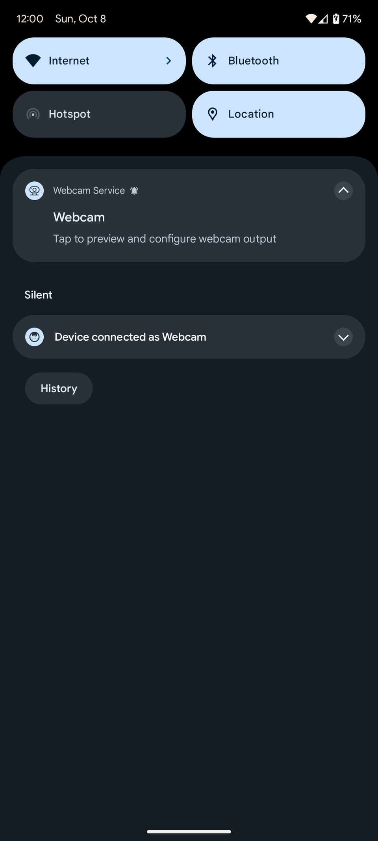Tap the Webcam Service app icon
Image resolution: width=378 pixels, height=841 pixels.
coord(35,191)
